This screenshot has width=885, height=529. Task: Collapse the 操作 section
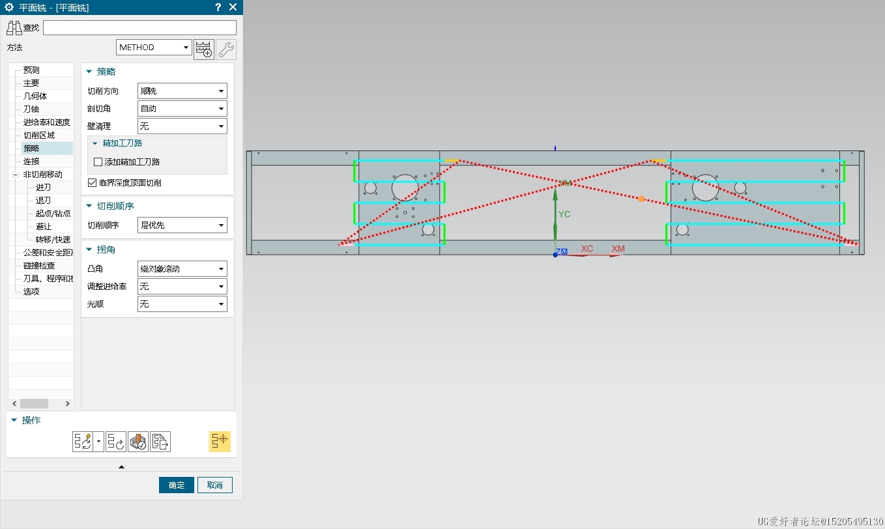[x=14, y=420]
